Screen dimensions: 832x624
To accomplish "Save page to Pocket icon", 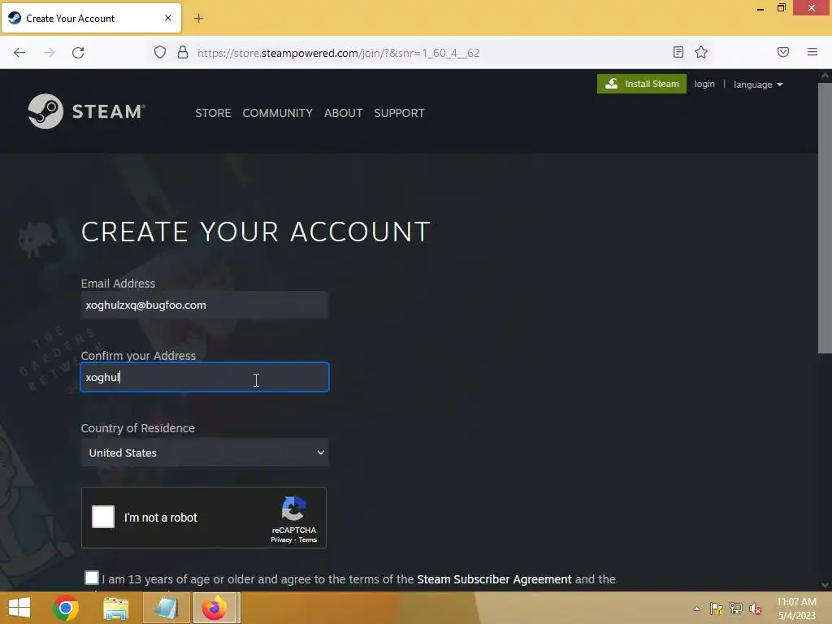I will tap(783, 52).
